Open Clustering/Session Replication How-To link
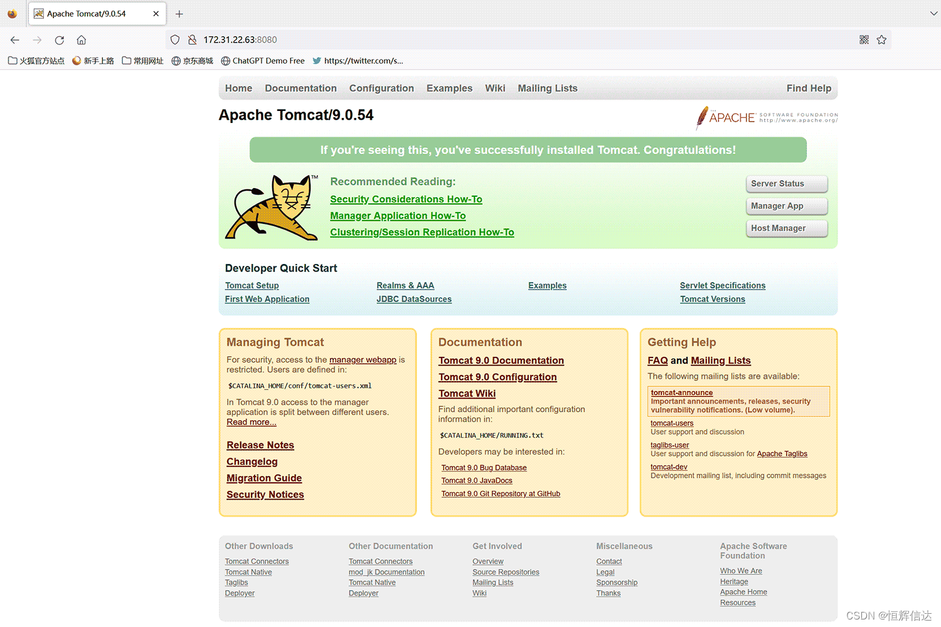The height and width of the screenshot is (627, 941). (x=422, y=232)
